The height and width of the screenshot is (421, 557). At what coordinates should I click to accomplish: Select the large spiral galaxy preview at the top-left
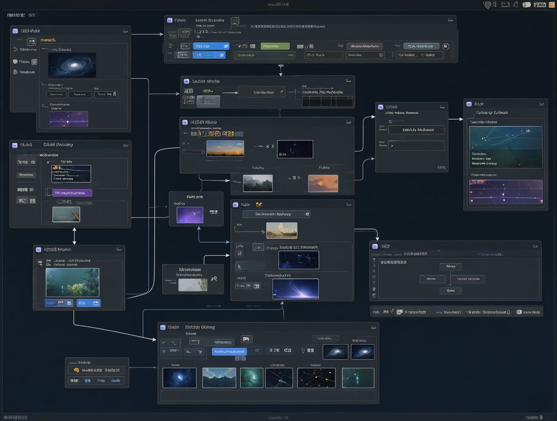pos(72,65)
